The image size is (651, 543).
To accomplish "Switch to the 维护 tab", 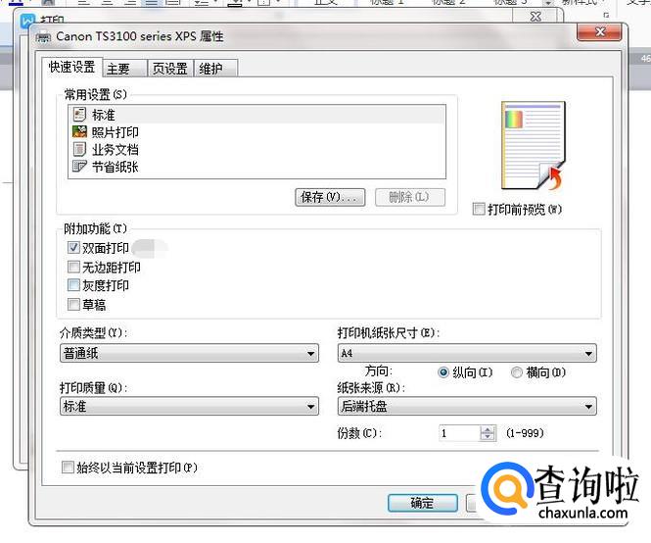I will tap(216, 69).
